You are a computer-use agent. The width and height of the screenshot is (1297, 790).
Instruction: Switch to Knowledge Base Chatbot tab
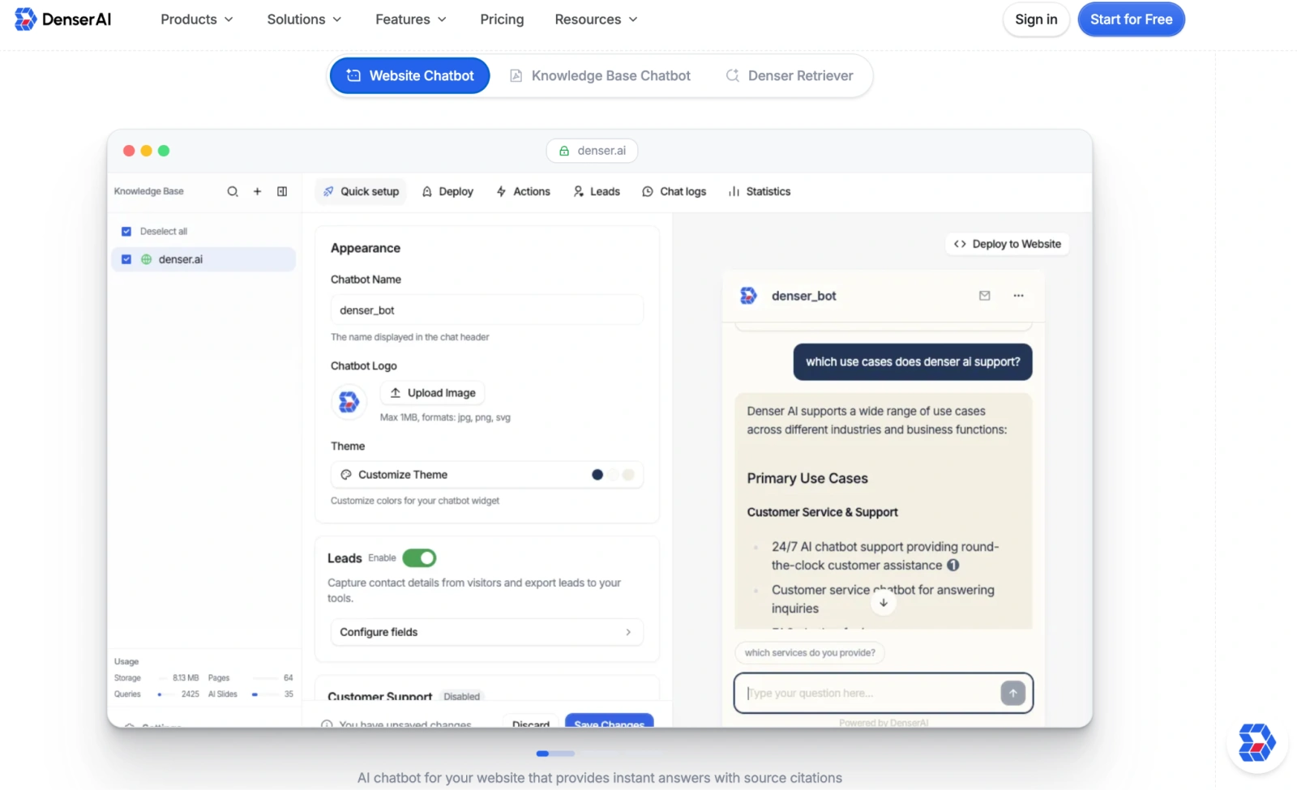click(600, 75)
